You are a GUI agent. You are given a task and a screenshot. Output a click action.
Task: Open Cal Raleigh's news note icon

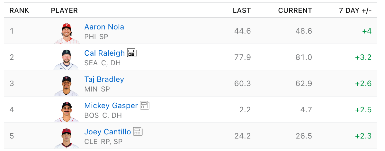pos(132,53)
